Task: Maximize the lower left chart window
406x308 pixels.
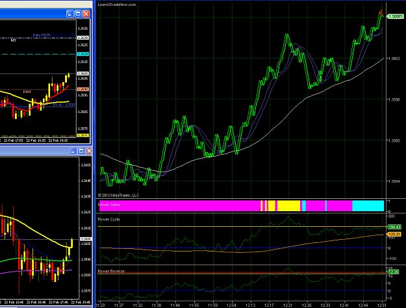Action: point(81,151)
